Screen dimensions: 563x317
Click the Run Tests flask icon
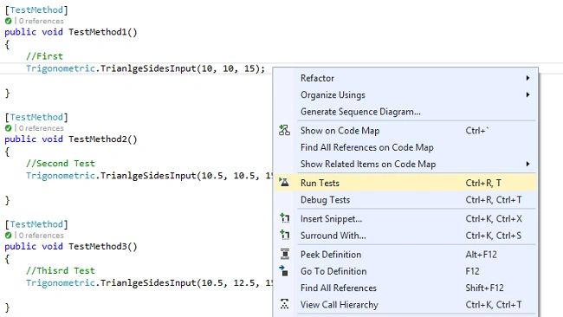[x=284, y=183]
